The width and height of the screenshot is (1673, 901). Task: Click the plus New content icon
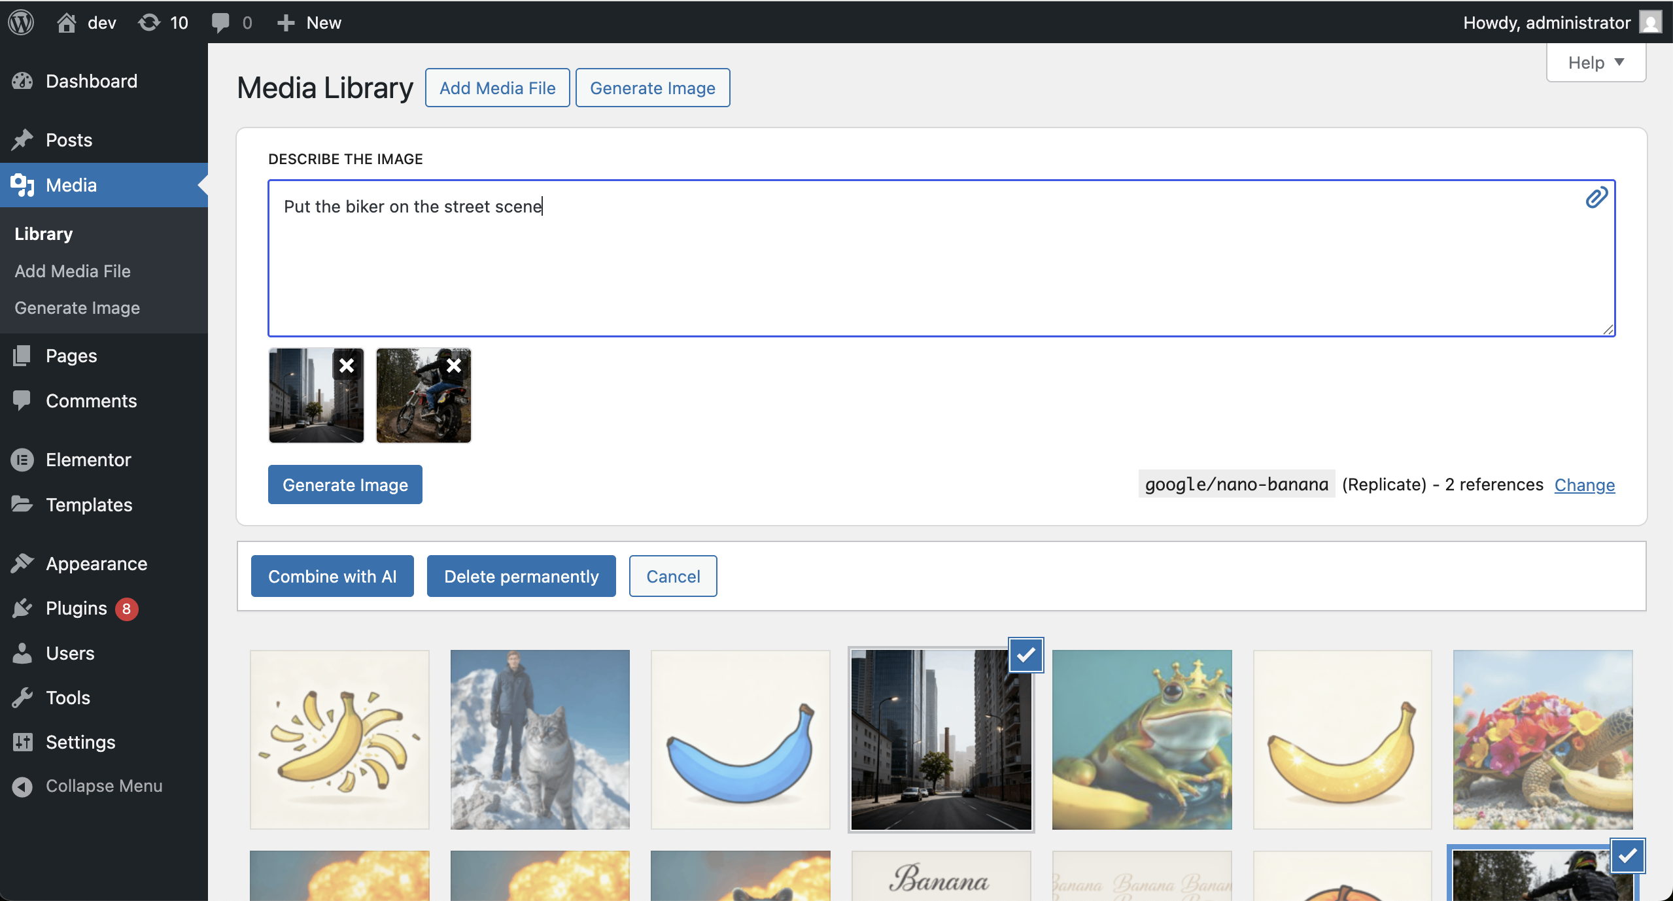285,23
